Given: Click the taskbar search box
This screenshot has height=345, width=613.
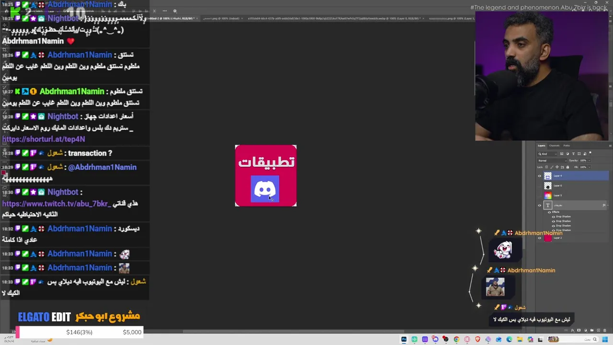Looking at the screenshot, I should (573, 339).
